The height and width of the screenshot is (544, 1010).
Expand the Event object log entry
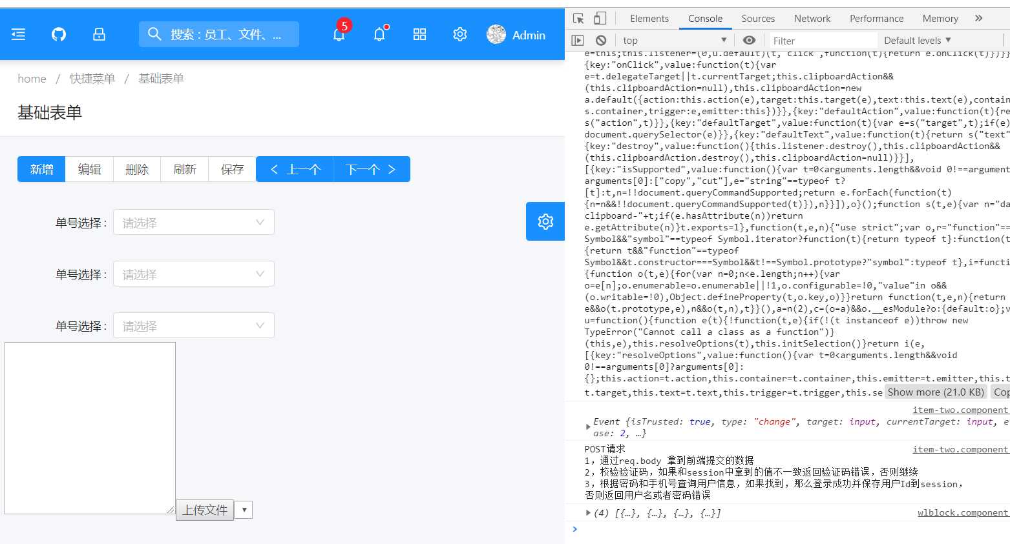(587, 427)
